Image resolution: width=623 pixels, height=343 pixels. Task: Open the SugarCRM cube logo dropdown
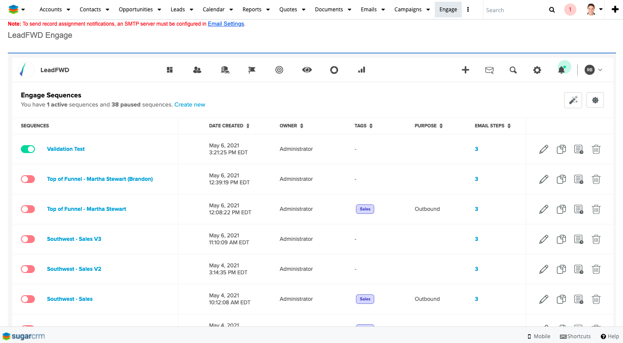17,10
